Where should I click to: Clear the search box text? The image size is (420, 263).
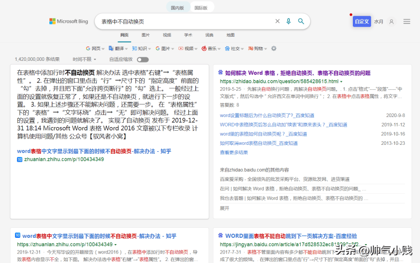click(x=278, y=21)
